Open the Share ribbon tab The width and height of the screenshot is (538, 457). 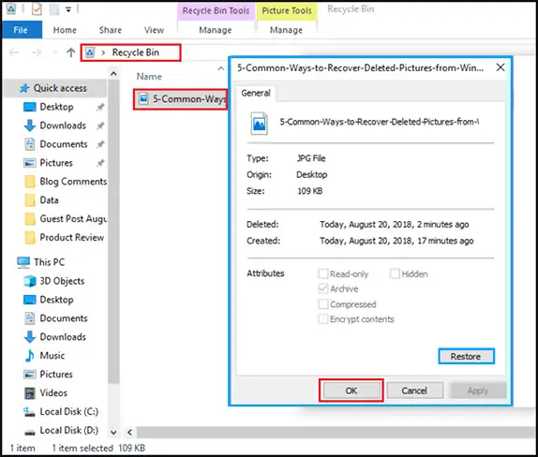pyautogui.click(x=111, y=30)
